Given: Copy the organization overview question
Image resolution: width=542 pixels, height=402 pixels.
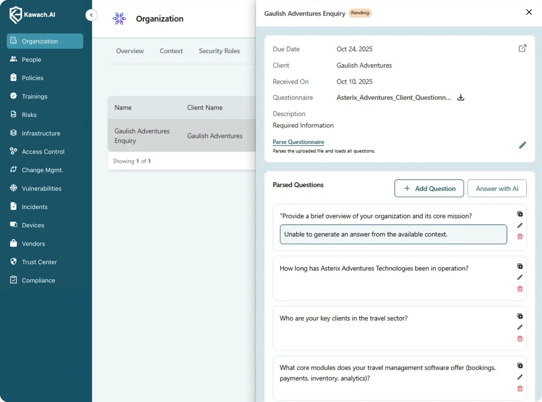Looking at the screenshot, I should pyautogui.click(x=520, y=214).
